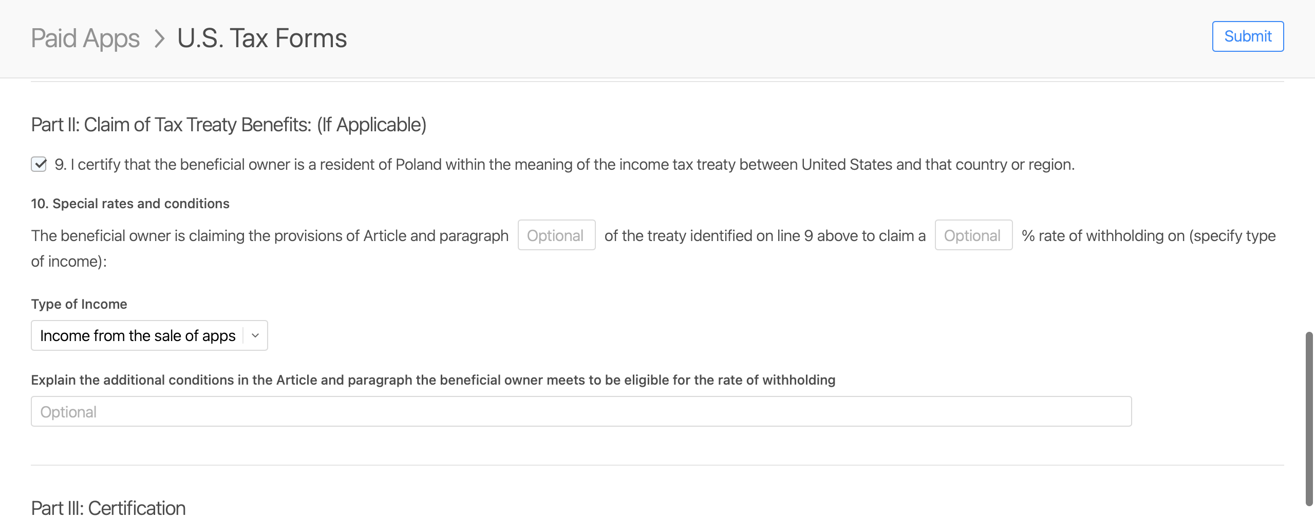
Task: Click the vertical page scrollbar
Action: pos(1309,418)
